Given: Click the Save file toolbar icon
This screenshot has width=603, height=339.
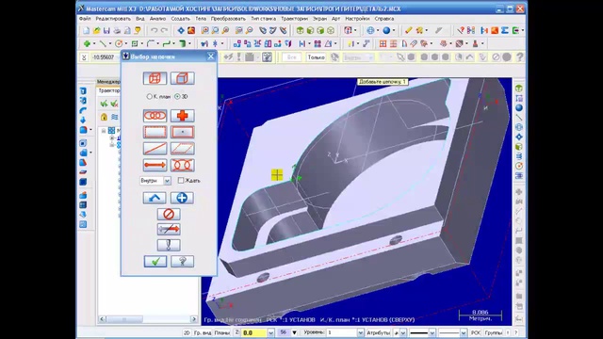Looking at the screenshot, I should pyautogui.click(x=106, y=30).
